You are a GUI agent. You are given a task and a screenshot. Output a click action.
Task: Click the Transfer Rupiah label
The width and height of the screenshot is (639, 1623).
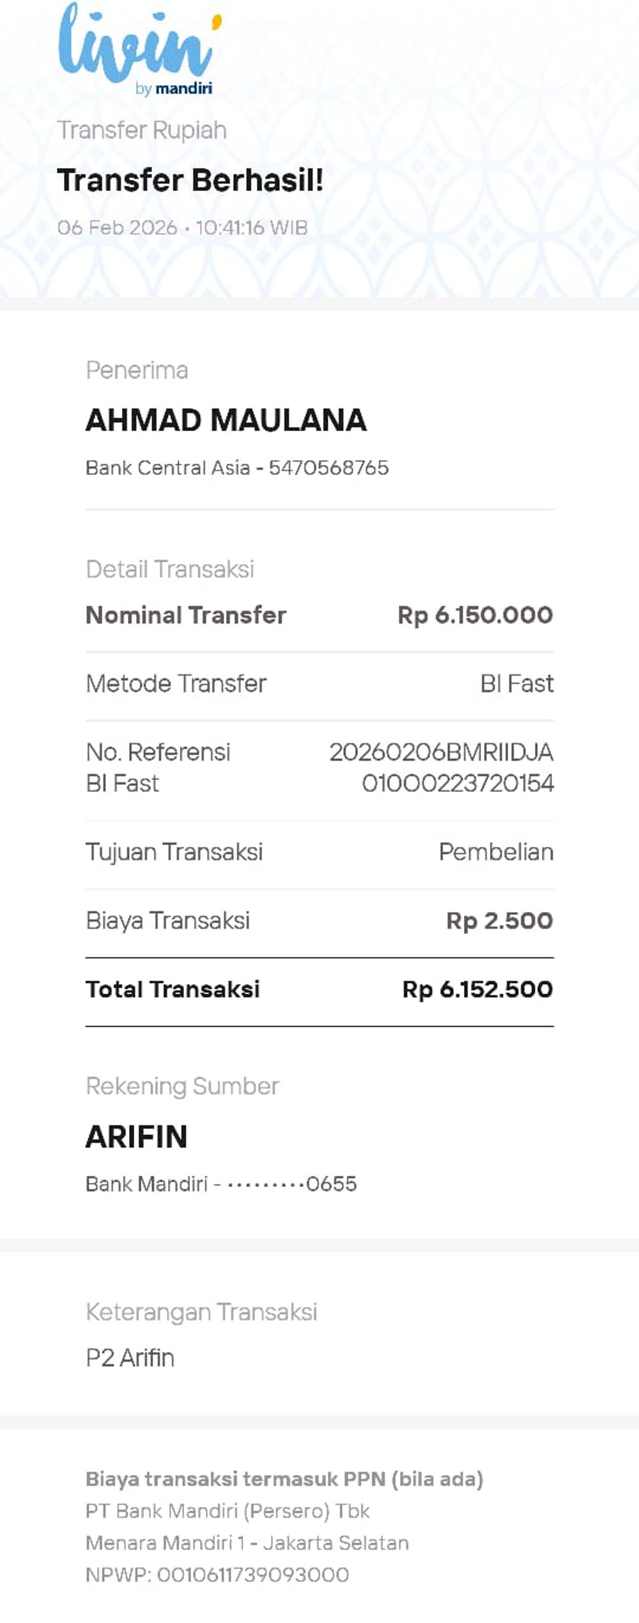point(142,130)
